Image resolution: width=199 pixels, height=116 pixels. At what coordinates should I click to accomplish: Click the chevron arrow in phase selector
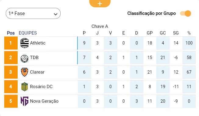(55, 14)
